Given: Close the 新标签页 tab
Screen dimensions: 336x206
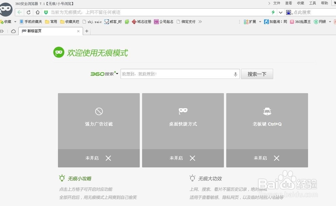Looking at the screenshot, I should click(78, 31).
